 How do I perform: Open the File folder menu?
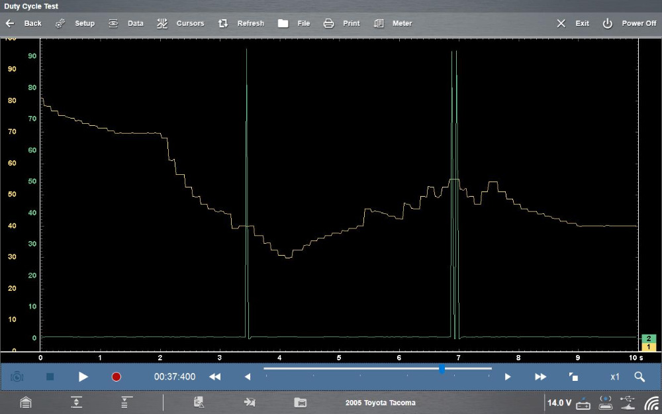(x=294, y=23)
